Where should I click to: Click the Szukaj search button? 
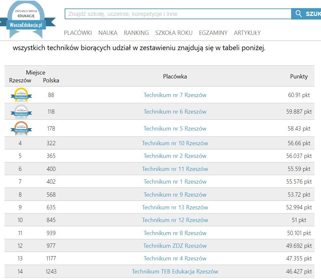point(312,14)
